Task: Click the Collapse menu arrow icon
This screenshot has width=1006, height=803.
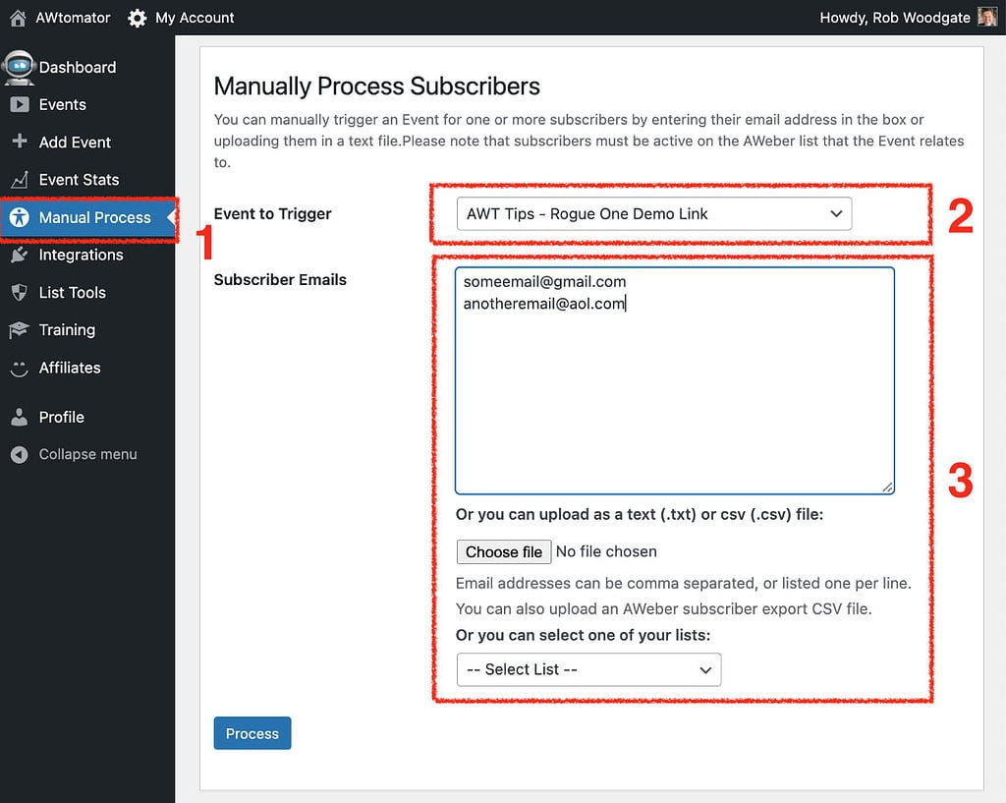Action: (20, 454)
